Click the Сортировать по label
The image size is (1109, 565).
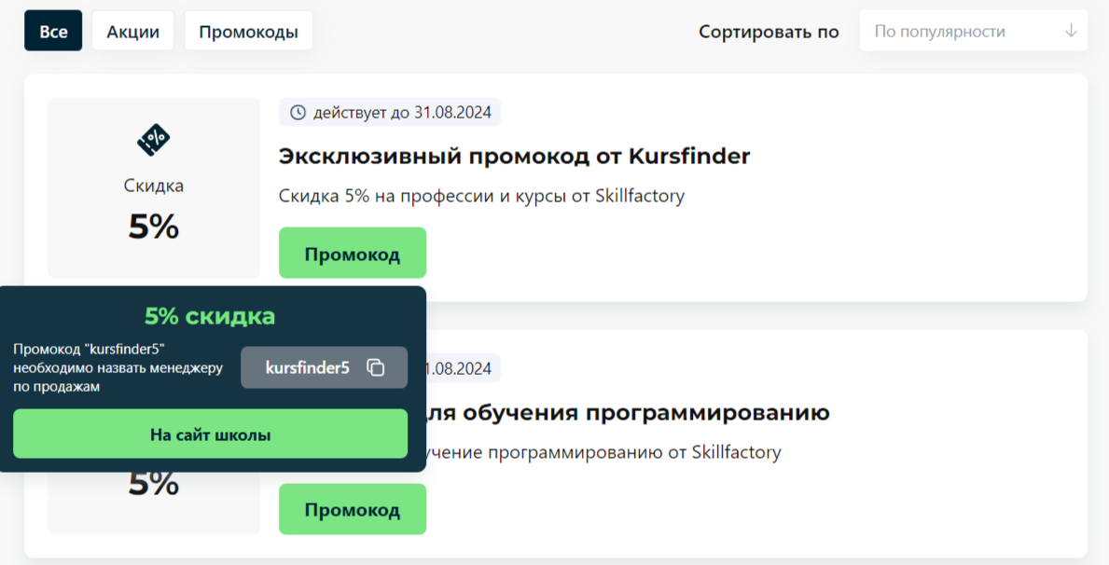point(769,32)
